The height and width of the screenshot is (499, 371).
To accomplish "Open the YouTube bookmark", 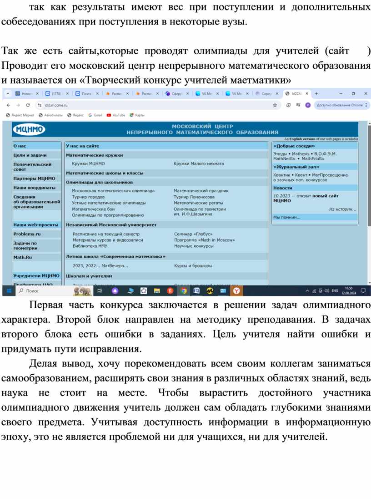I will tap(116, 115).
